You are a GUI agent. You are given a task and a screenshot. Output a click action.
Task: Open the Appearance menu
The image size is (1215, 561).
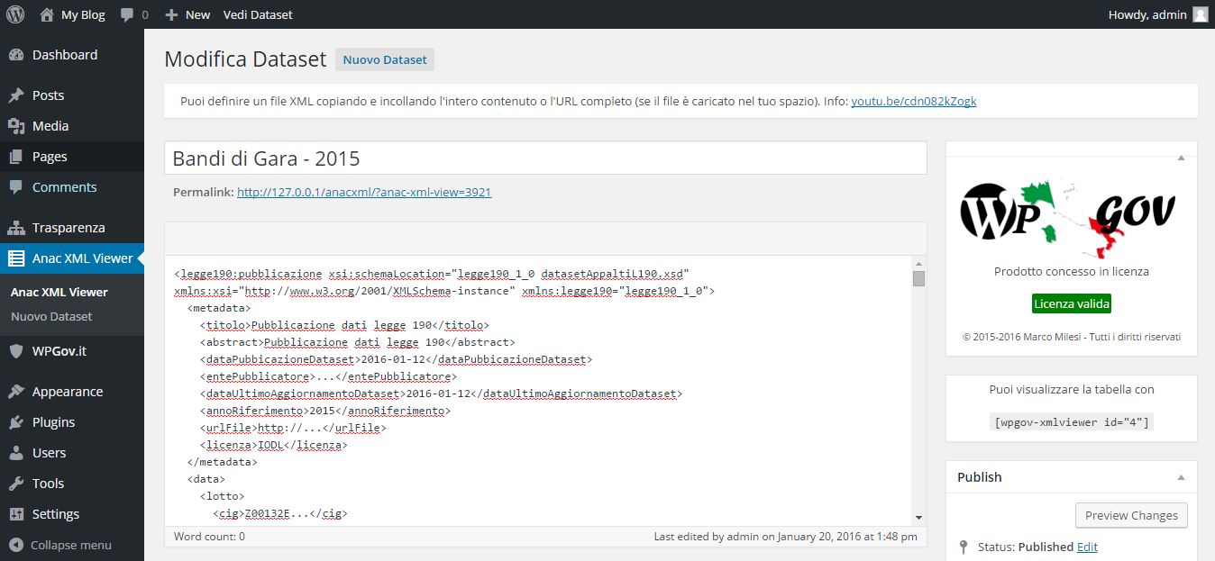coord(68,392)
